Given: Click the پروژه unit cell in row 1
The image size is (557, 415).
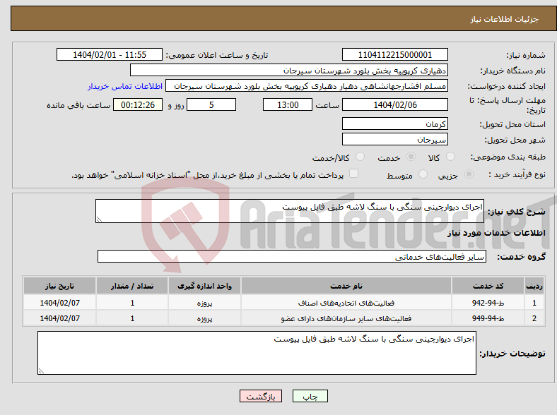Looking at the screenshot, I should click(204, 303).
